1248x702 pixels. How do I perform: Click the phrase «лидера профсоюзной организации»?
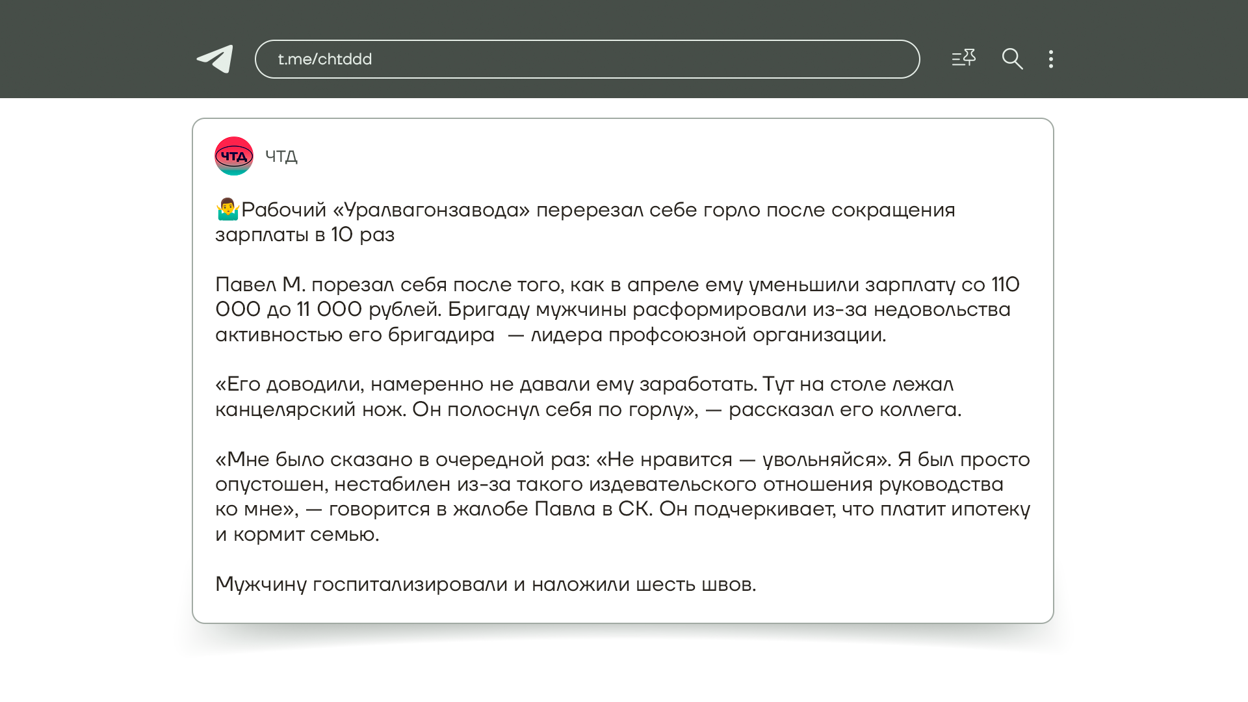point(707,335)
